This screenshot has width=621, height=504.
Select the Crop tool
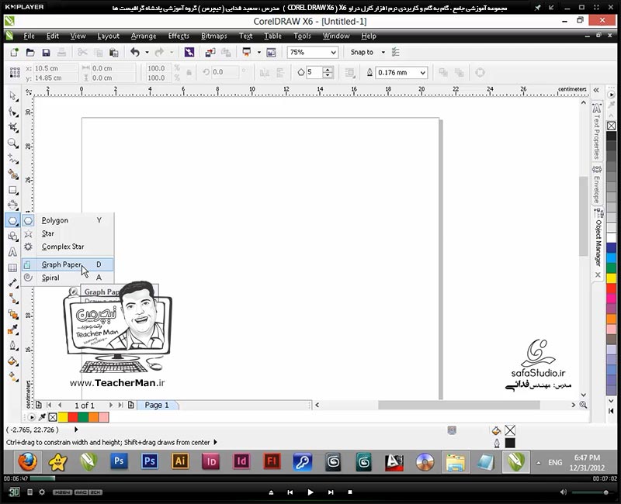13,127
